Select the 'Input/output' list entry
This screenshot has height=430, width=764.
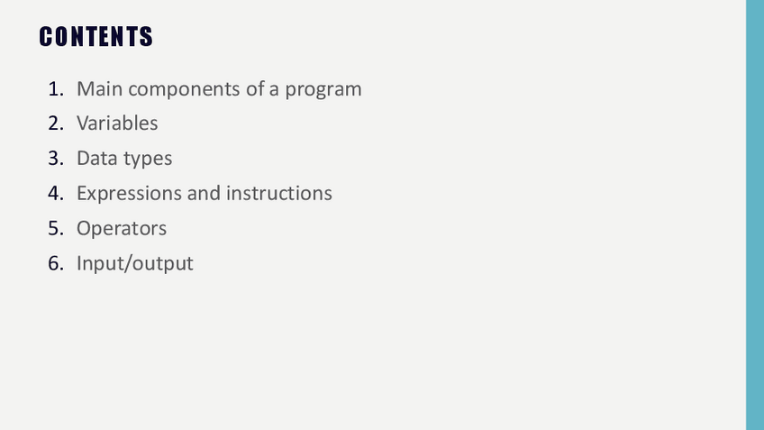point(135,263)
